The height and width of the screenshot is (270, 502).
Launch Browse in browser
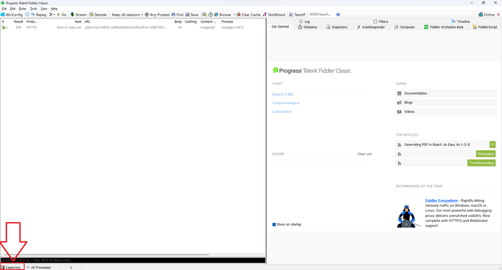point(223,15)
